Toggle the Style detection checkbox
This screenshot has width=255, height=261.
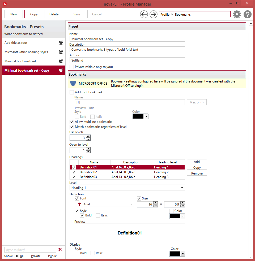tap(77, 211)
